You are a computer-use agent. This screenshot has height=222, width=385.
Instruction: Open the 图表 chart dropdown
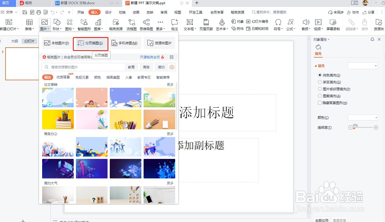tap(98, 24)
